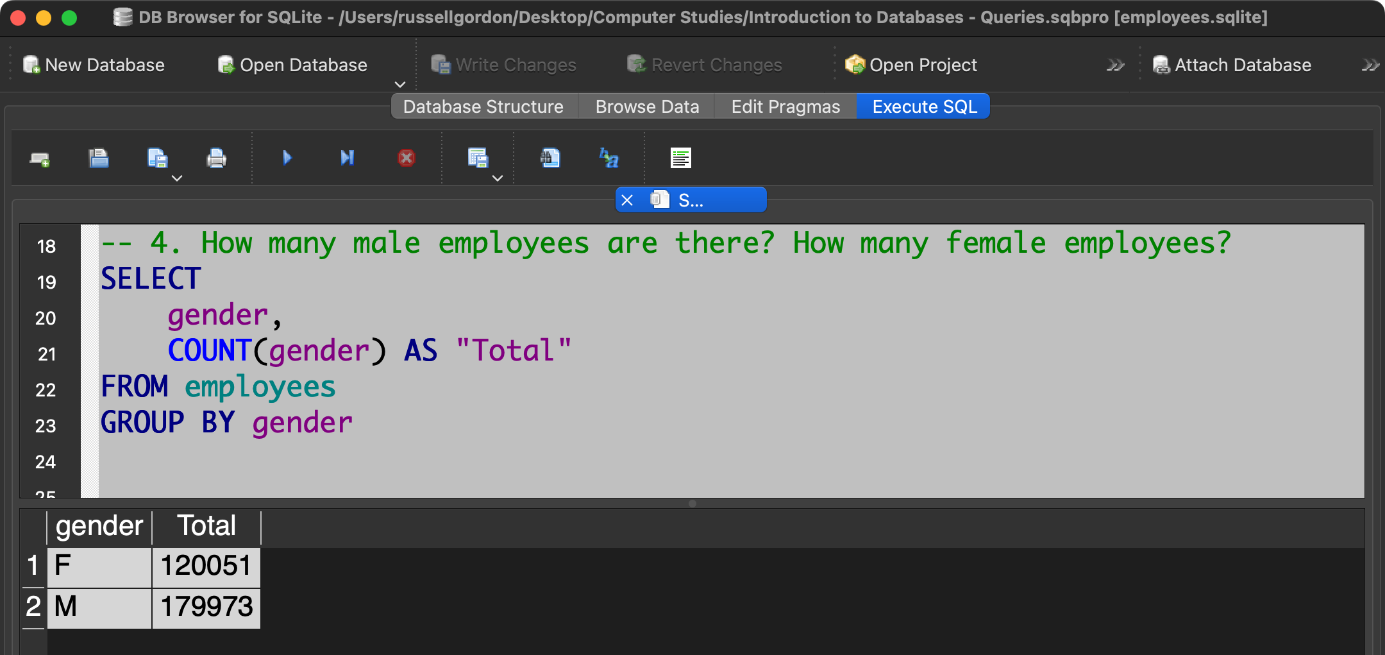Expand the Save SQL file dropdown arrow
This screenshot has height=655, width=1385.
click(x=177, y=178)
